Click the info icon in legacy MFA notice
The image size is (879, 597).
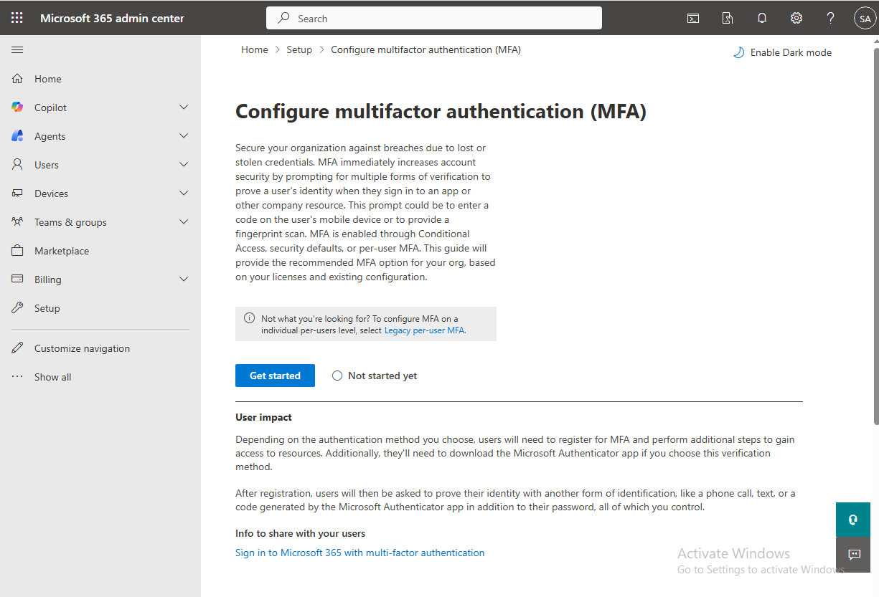pos(249,318)
